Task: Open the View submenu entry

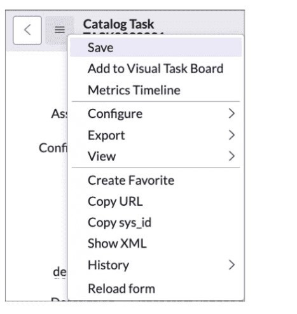Action: 156,156
